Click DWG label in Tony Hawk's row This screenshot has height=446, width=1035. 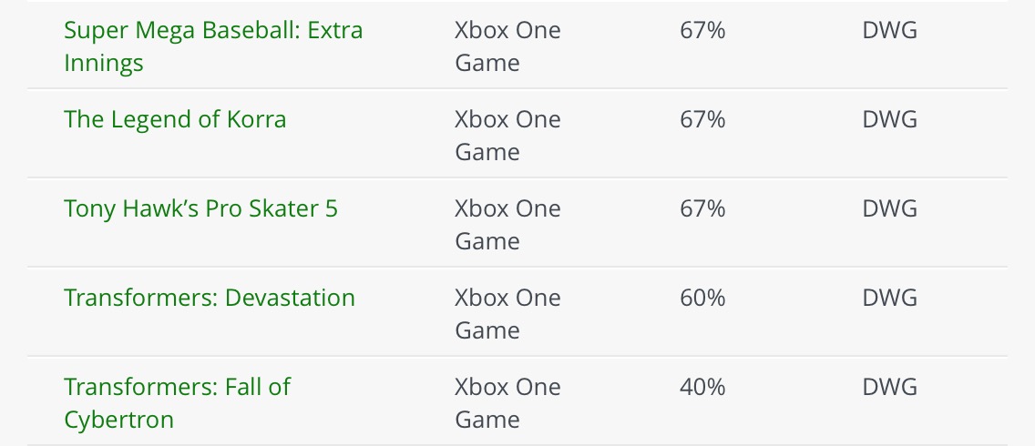click(889, 209)
